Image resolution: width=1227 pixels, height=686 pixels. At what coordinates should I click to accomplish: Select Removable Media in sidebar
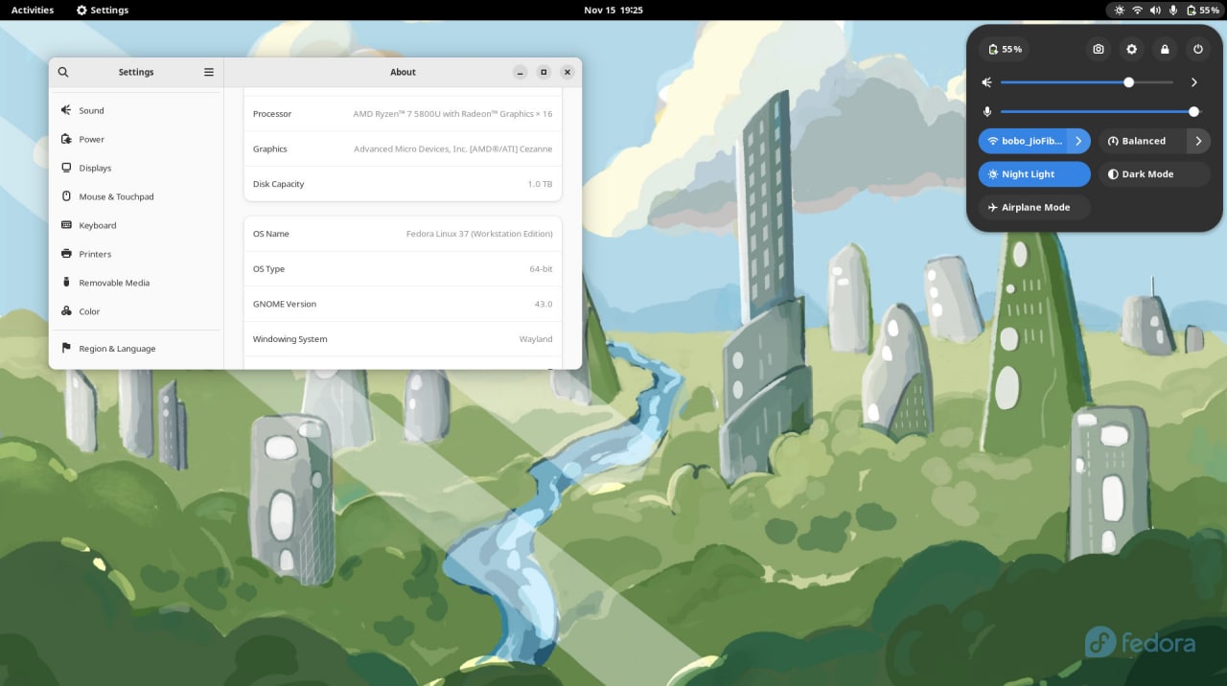click(135, 283)
